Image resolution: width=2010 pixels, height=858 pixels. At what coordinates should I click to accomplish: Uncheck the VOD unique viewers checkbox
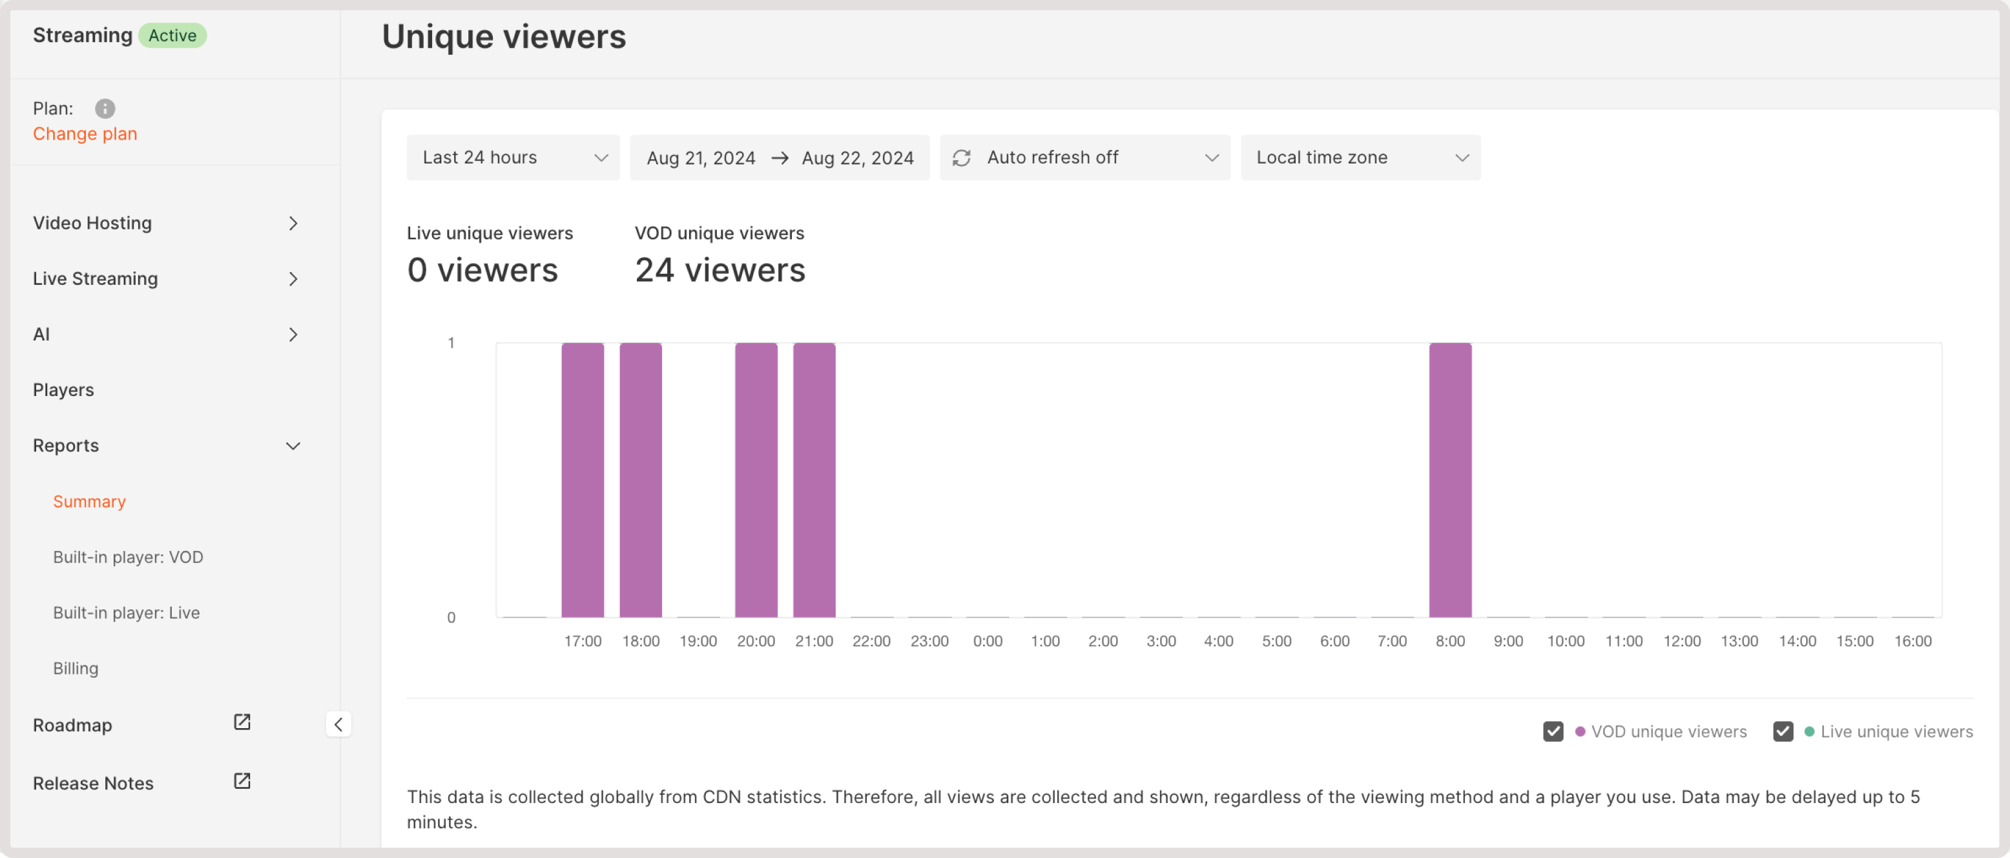click(x=1552, y=731)
